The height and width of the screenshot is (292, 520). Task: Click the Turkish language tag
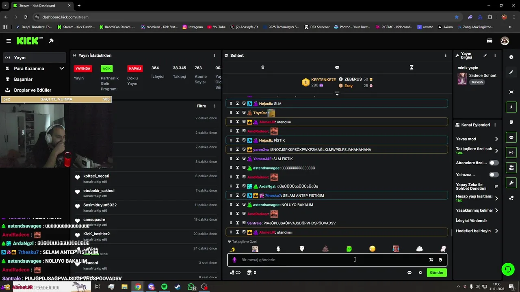click(477, 82)
